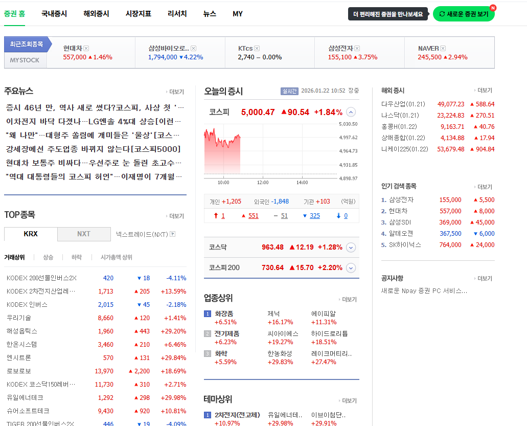Image resolution: width=527 pixels, height=426 pixels.
Task: Remove 현대차 from recent stocks via x icon
Action: tap(86, 49)
